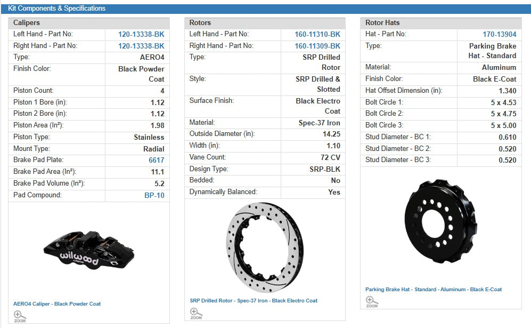Click the Rotors section heading
531x328 pixels.
[x=200, y=23]
